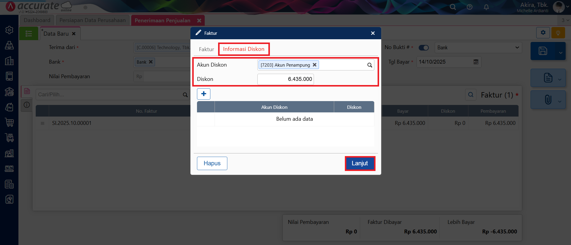The height and width of the screenshot is (245, 571).
Task: Open the settings gear in left sidebar
Action: tap(9, 30)
